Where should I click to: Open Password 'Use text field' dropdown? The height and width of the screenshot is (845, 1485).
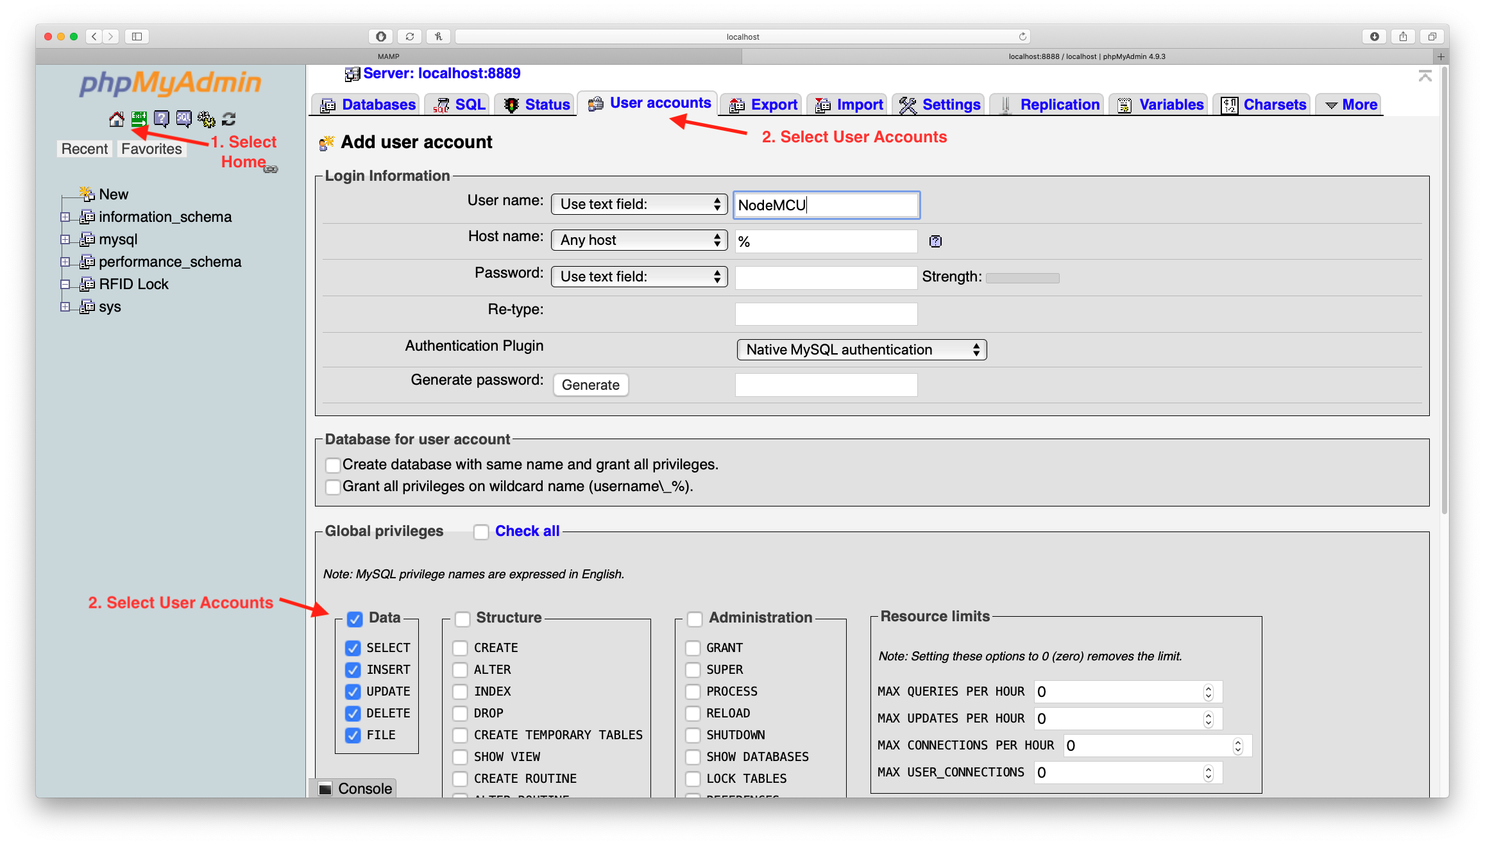(x=639, y=277)
